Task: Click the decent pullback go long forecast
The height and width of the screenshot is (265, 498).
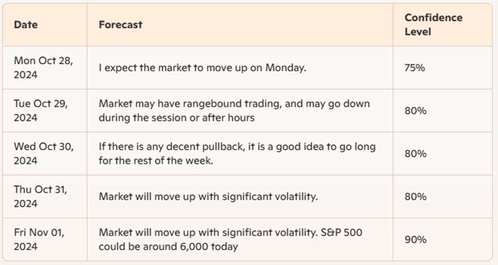Action: [237, 153]
